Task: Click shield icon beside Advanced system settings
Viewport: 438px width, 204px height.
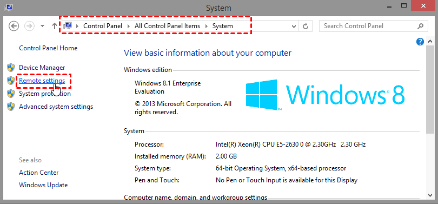Action: [x=11, y=107]
